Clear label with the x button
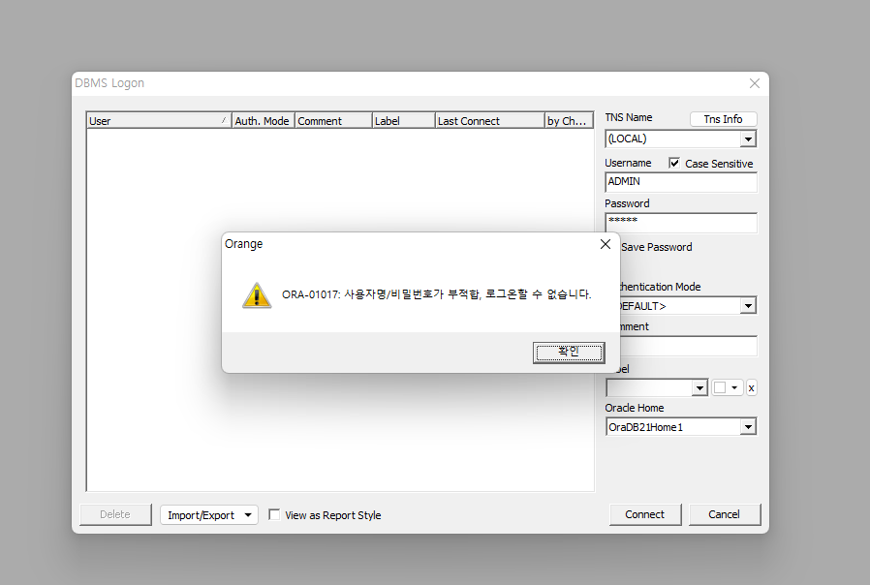The image size is (870, 585). pos(751,387)
